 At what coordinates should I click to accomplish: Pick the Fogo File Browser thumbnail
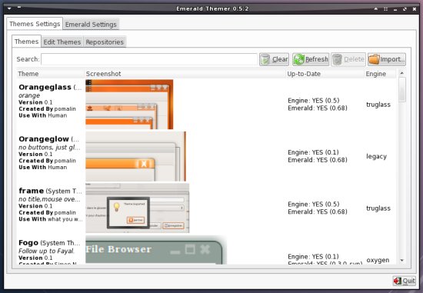(156, 250)
